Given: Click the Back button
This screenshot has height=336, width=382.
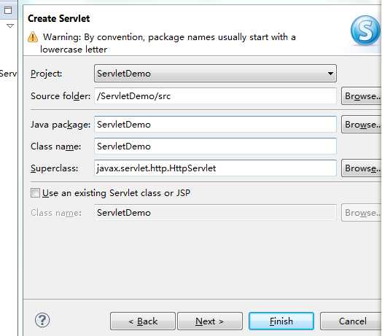Looking at the screenshot, I should [143, 321].
